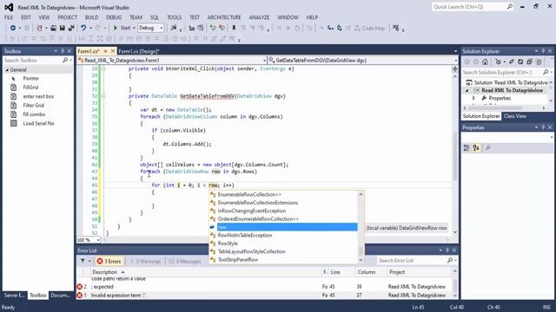Switch to the Form1.cs [Design]* tab
The width and height of the screenshot is (556, 312).
click(x=139, y=51)
